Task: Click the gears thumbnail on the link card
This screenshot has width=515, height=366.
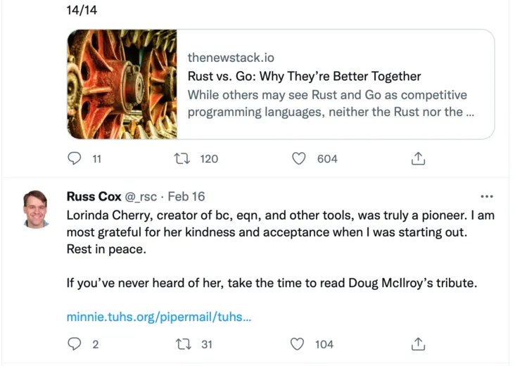Action: [122, 84]
